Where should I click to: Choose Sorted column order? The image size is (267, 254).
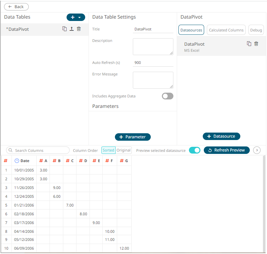(x=108, y=150)
